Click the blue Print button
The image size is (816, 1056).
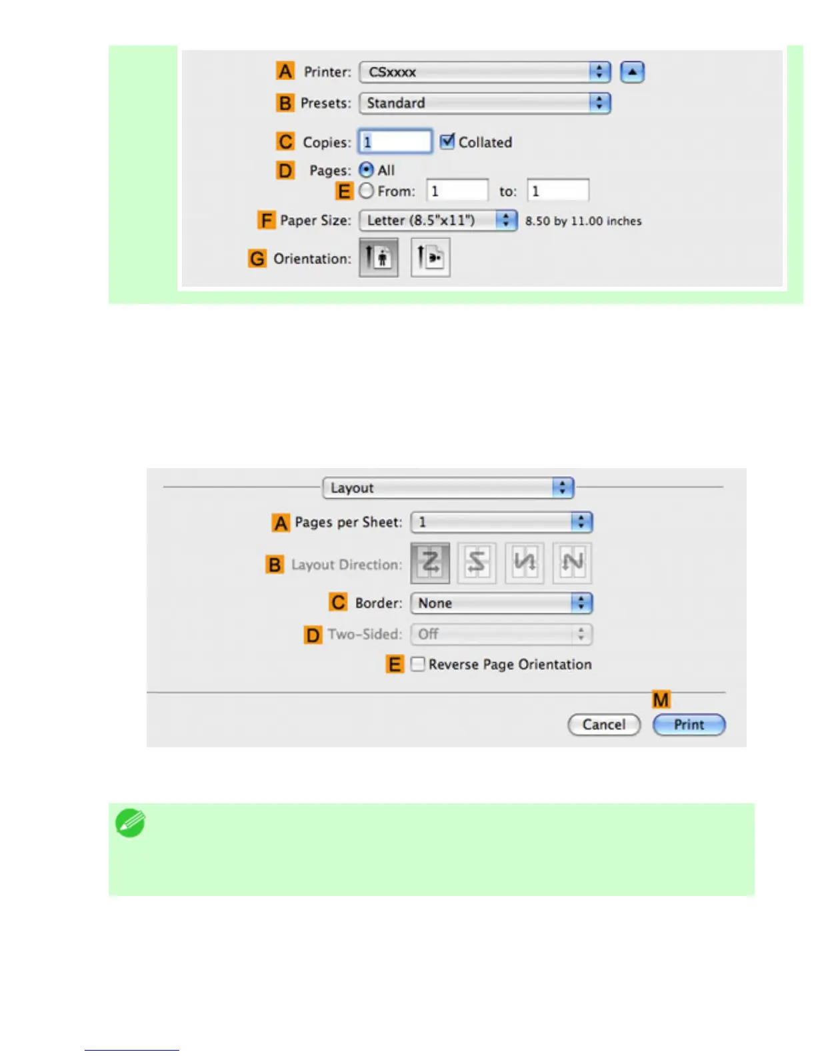coord(689,725)
